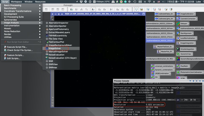Screen dimensions: 204x116
Task: Click the CosmeticCorrection process icon
Action: click(187, 19)
